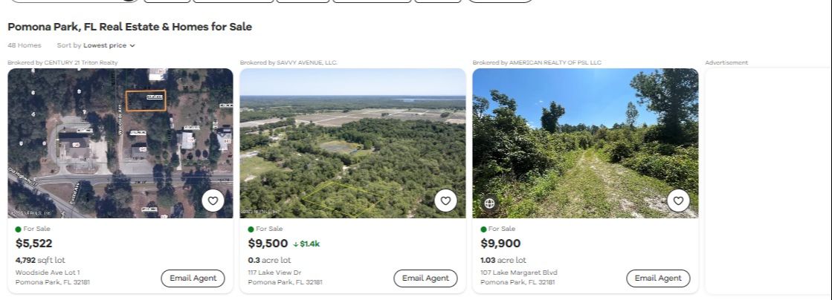Save the Woodside Ave Lot 1 listing (heart)

213,200
